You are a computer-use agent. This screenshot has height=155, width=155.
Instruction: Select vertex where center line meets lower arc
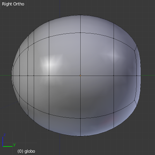point(80,118)
